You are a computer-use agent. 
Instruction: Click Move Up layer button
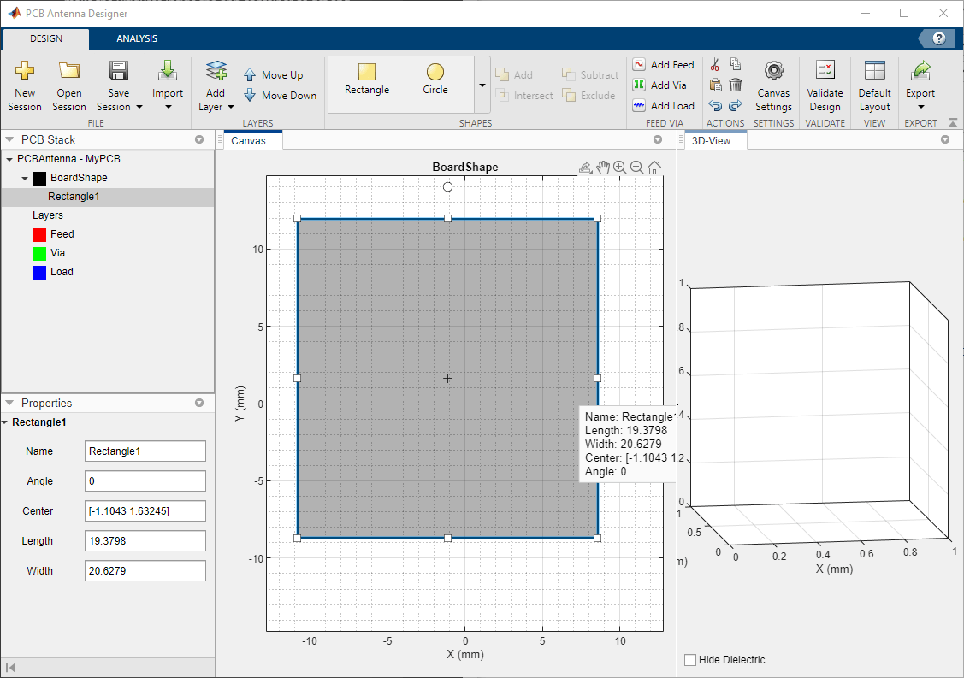pos(274,75)
